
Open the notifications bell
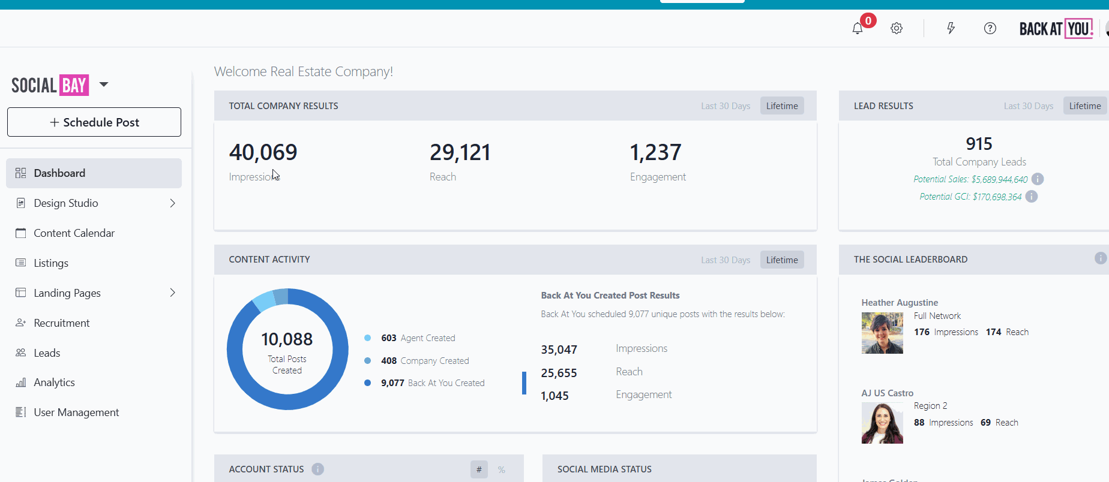(x=858, y=28)
